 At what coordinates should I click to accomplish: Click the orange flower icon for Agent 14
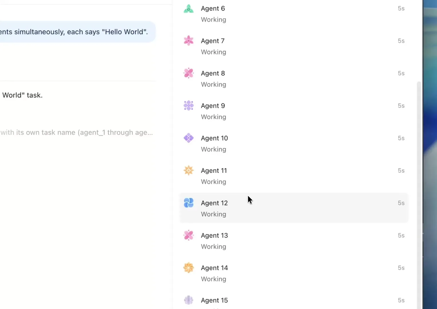pos(189,268)
